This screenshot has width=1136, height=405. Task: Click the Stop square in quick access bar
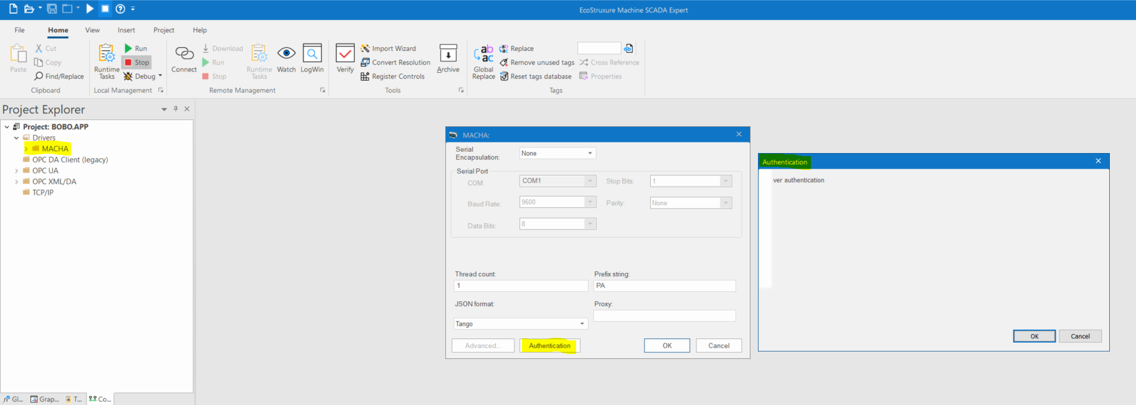tap(105, 9)
